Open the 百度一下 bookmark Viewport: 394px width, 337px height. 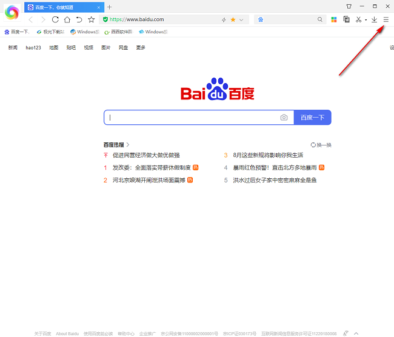tap(17, 32)
